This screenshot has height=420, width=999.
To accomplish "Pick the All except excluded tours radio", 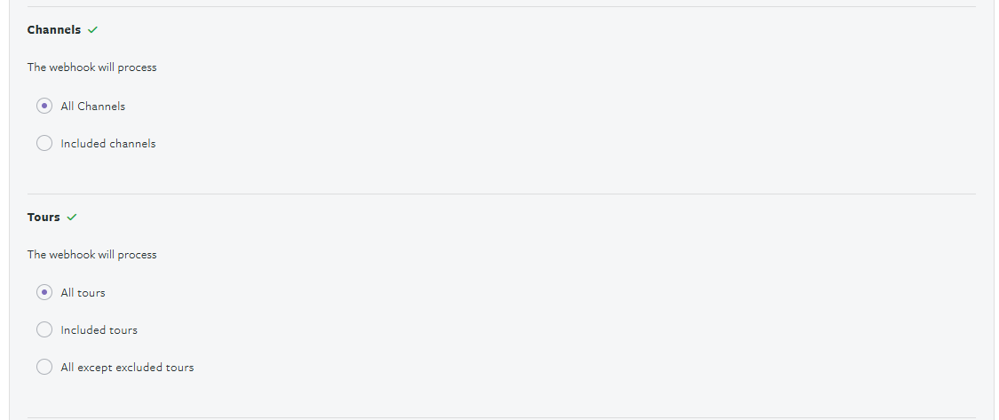I will tap(44, 367).
